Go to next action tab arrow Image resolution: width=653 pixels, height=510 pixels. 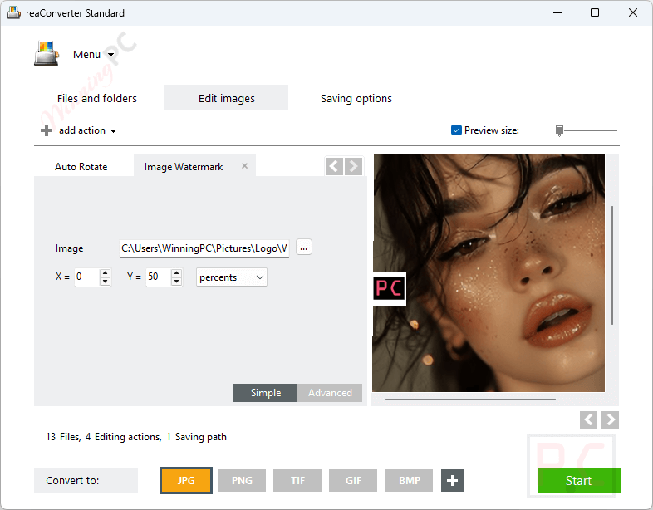[354, 166]
